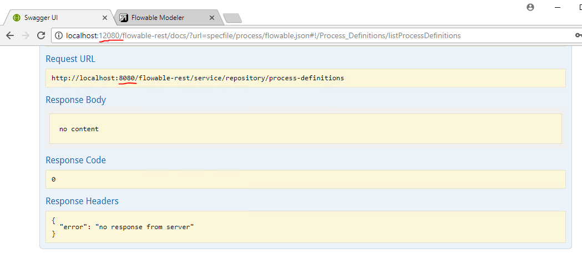Open the Chrome user profile icon
Screen dimensions: 582x254
530,7
